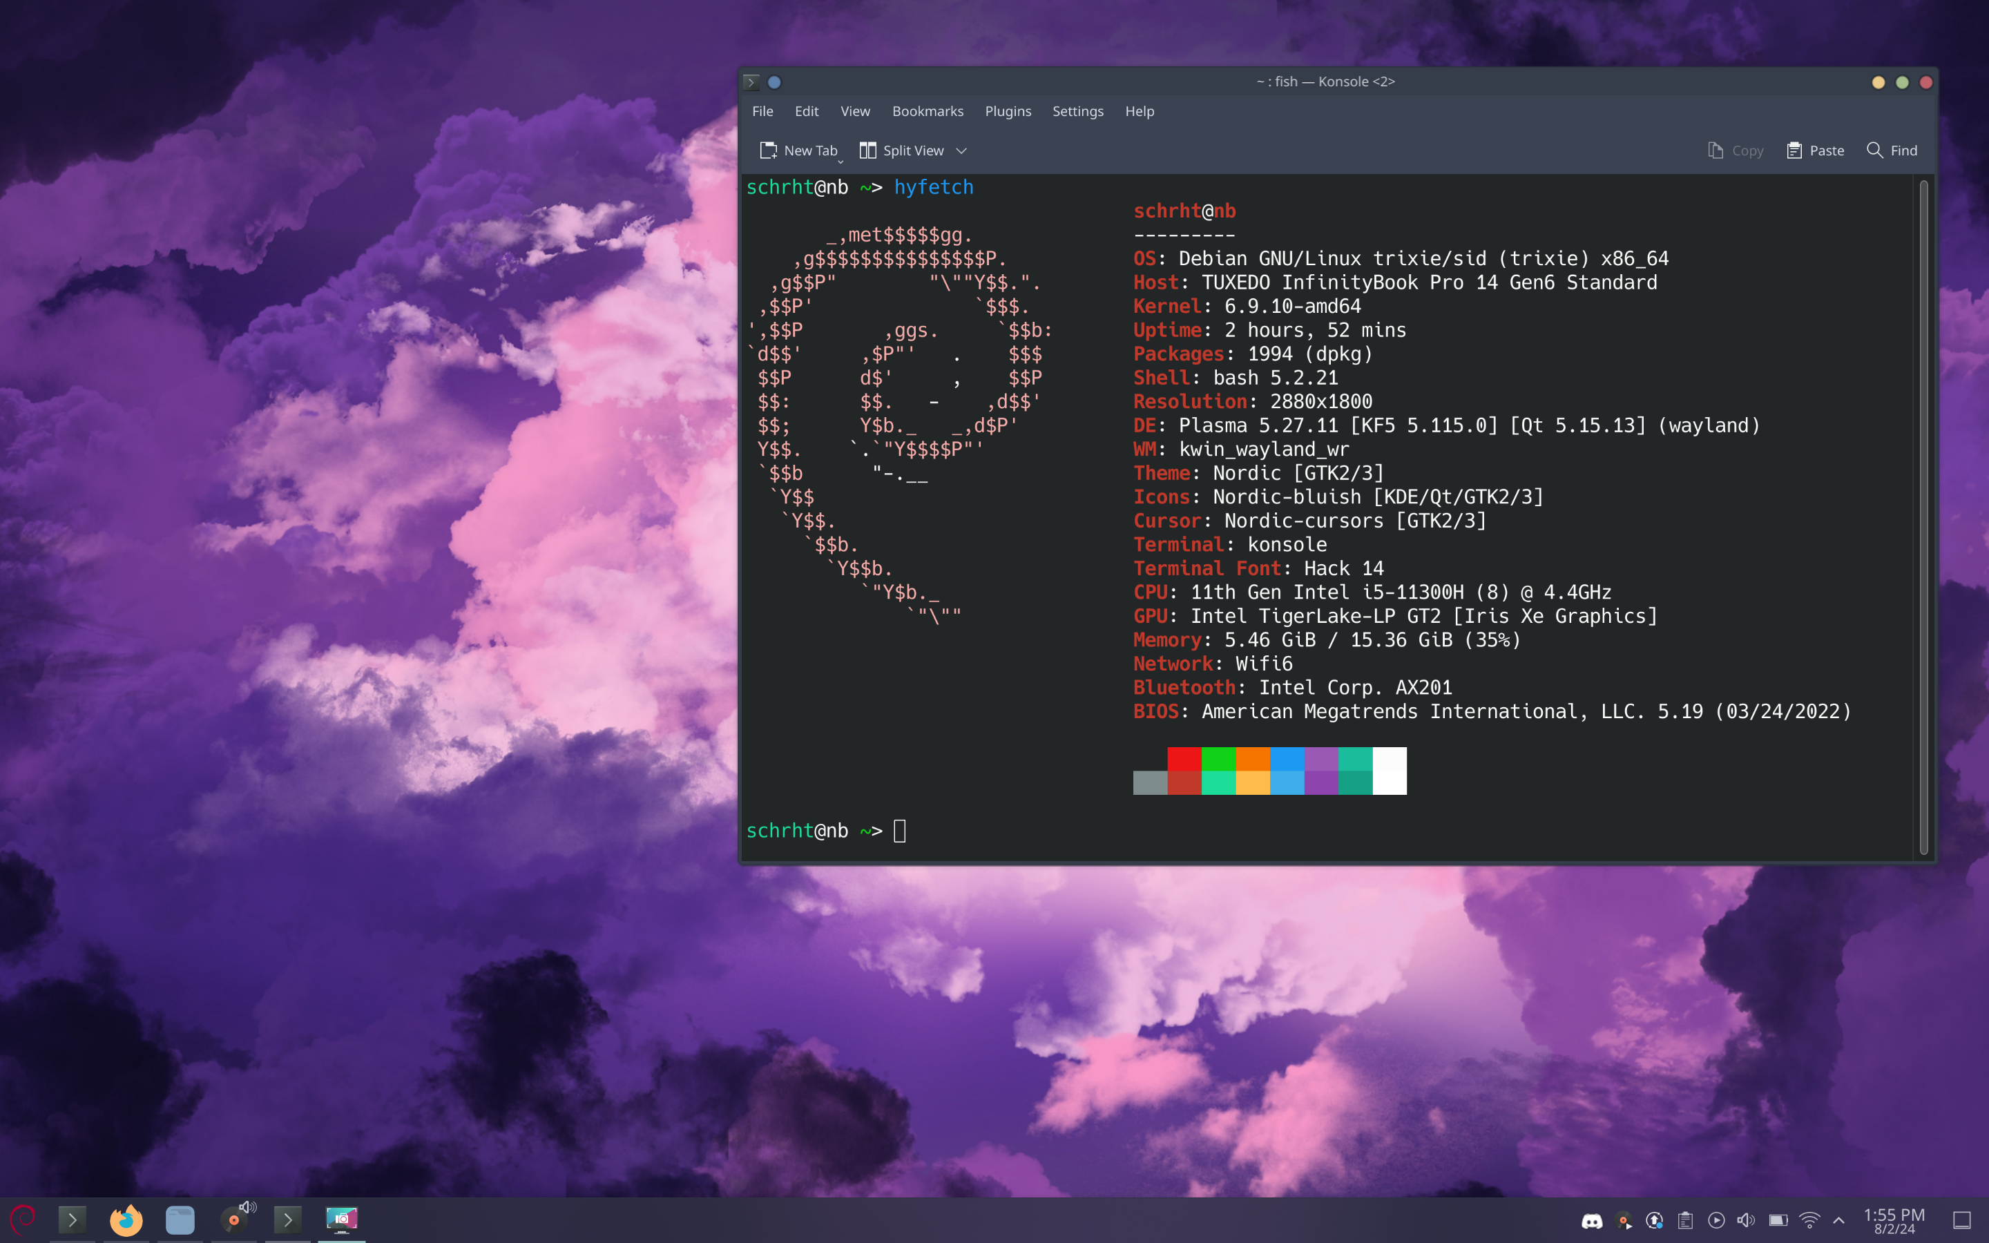Open the volume tray icon
The height and width of the screenshot is (1243, 1989).
[x=1747, y=1221]
